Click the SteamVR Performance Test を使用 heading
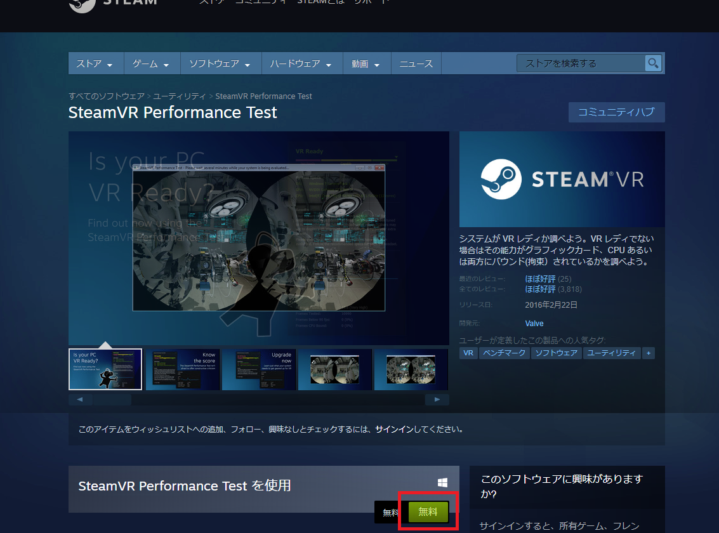This screenshot has height=533, width=719. (184, 486)
